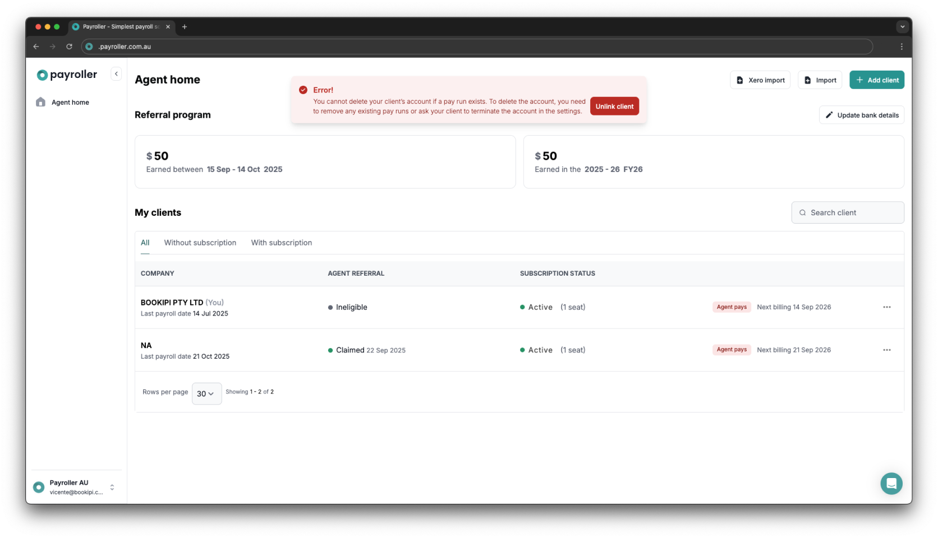Click the COMPANY column header
The height and width of the screenshot is (538, 938).
coord(157,273)
